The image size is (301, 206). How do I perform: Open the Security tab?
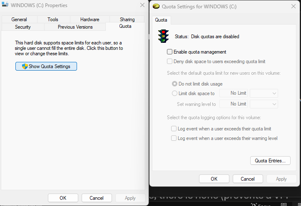click(22, 27)
